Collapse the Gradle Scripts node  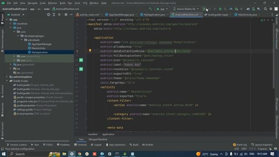(7, 81)
